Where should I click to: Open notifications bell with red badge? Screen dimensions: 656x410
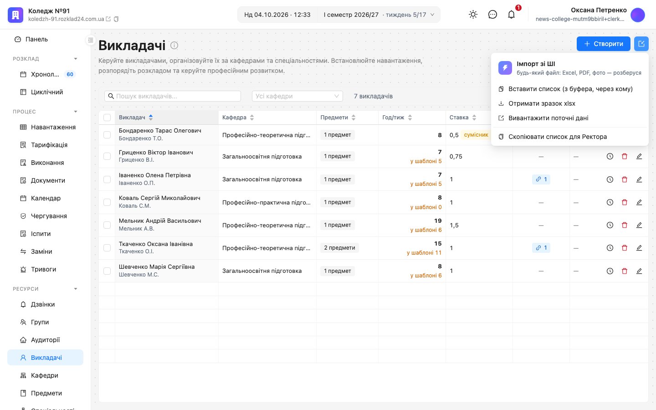[512, 15]
